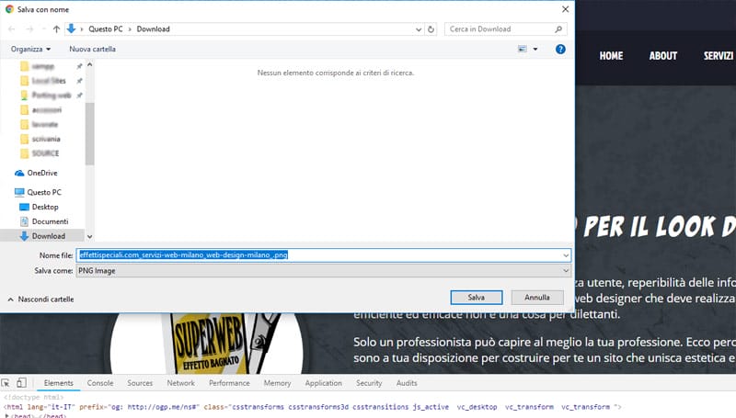Viewport: 736px width, 418px height.
Task: Click the DevTools inspect element cursor icon
Action: [x=7, y=383]
